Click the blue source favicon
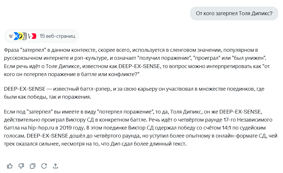The width and height of the screenshot is (283, 173). tap(17, 36)
